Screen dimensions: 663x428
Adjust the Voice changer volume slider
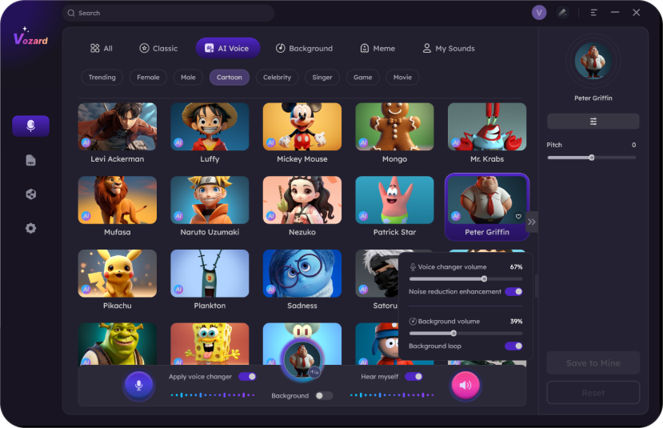pyautogui.click(x=465, y=278)
